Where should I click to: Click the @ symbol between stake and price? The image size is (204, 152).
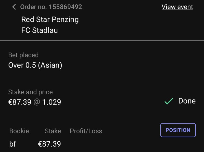point(37,102)
